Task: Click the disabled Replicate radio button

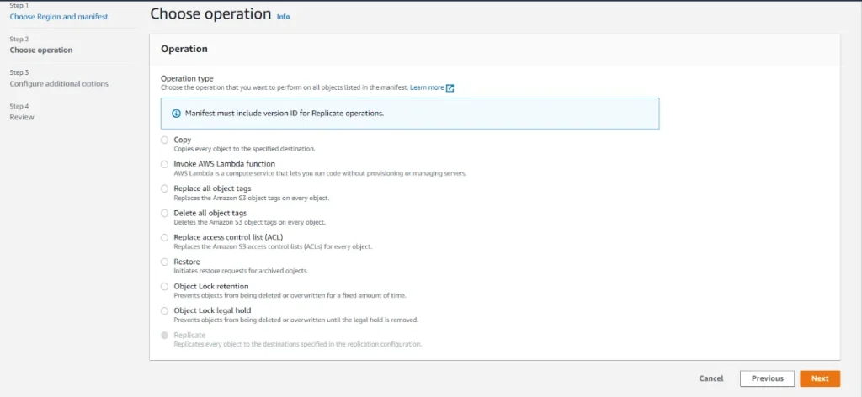Action: pos(165,335)
